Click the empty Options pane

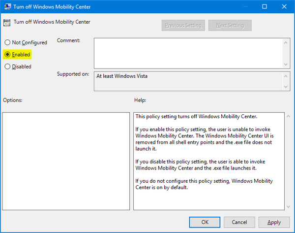(66, 160)
